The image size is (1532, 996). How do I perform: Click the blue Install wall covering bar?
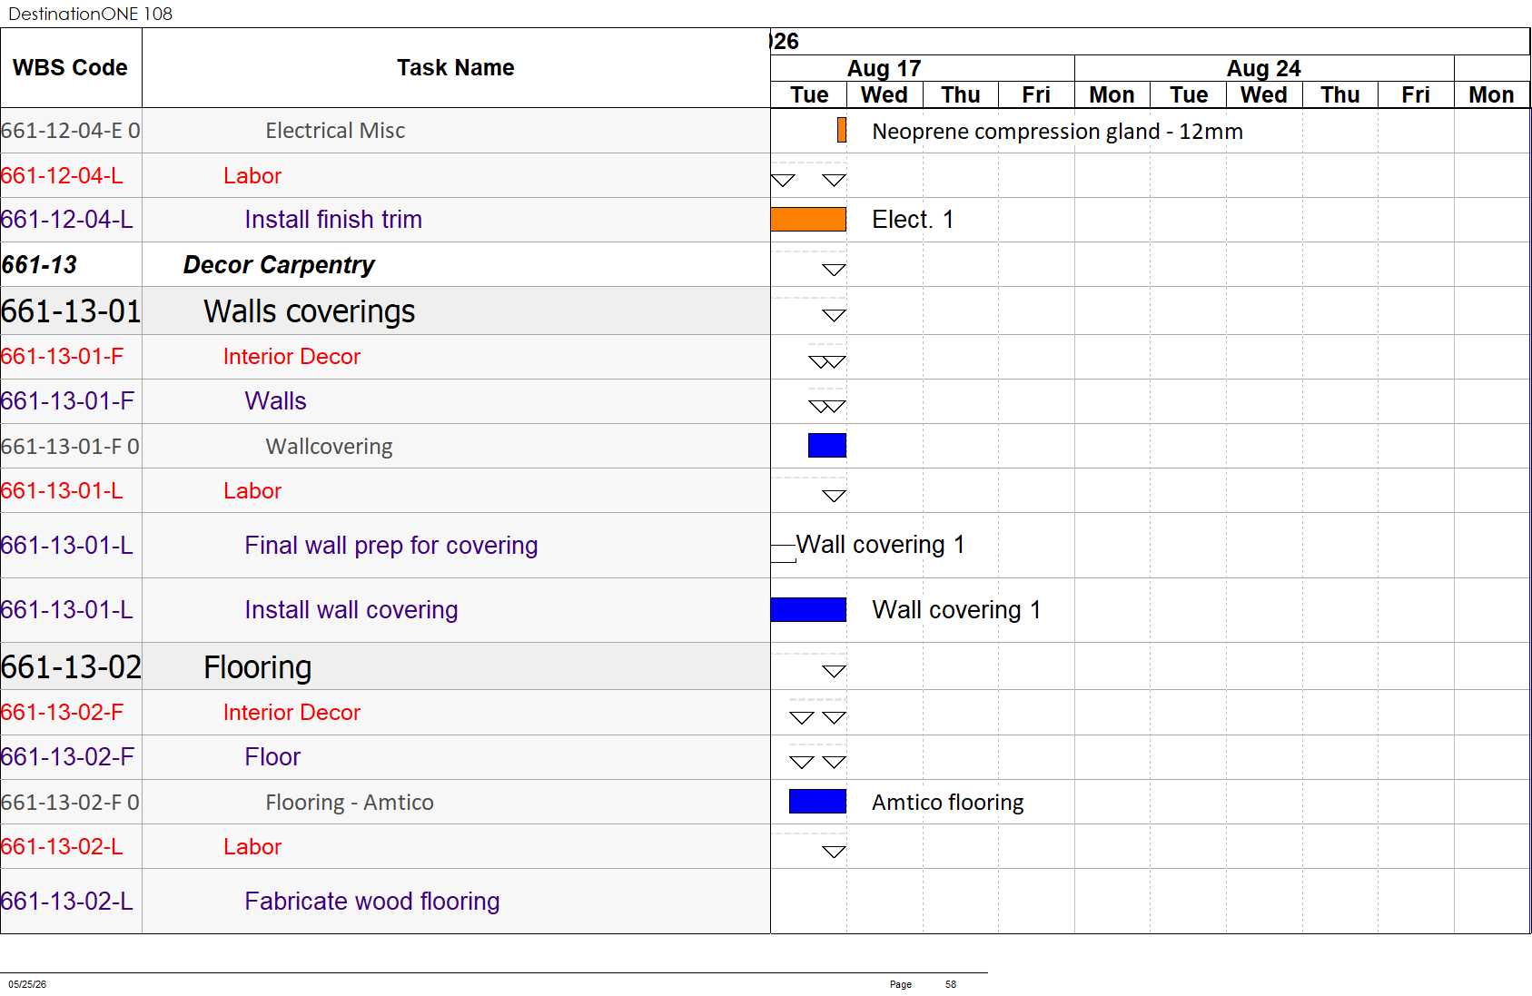click(808, 609)
